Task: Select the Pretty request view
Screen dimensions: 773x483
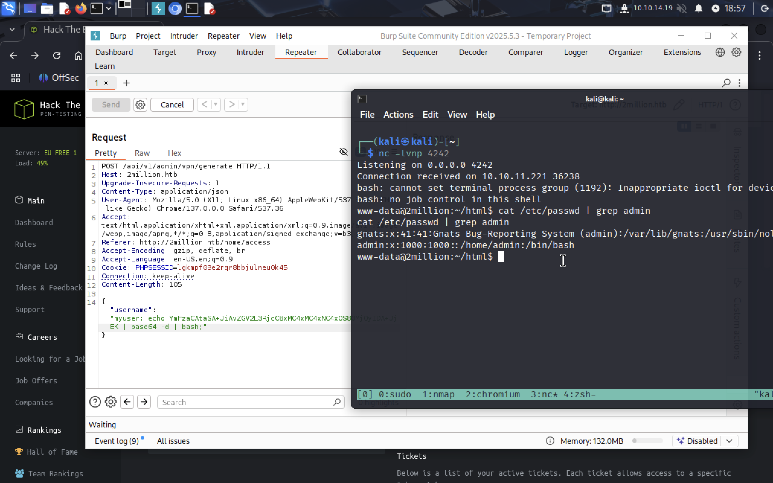Action: tap(106, 153)
